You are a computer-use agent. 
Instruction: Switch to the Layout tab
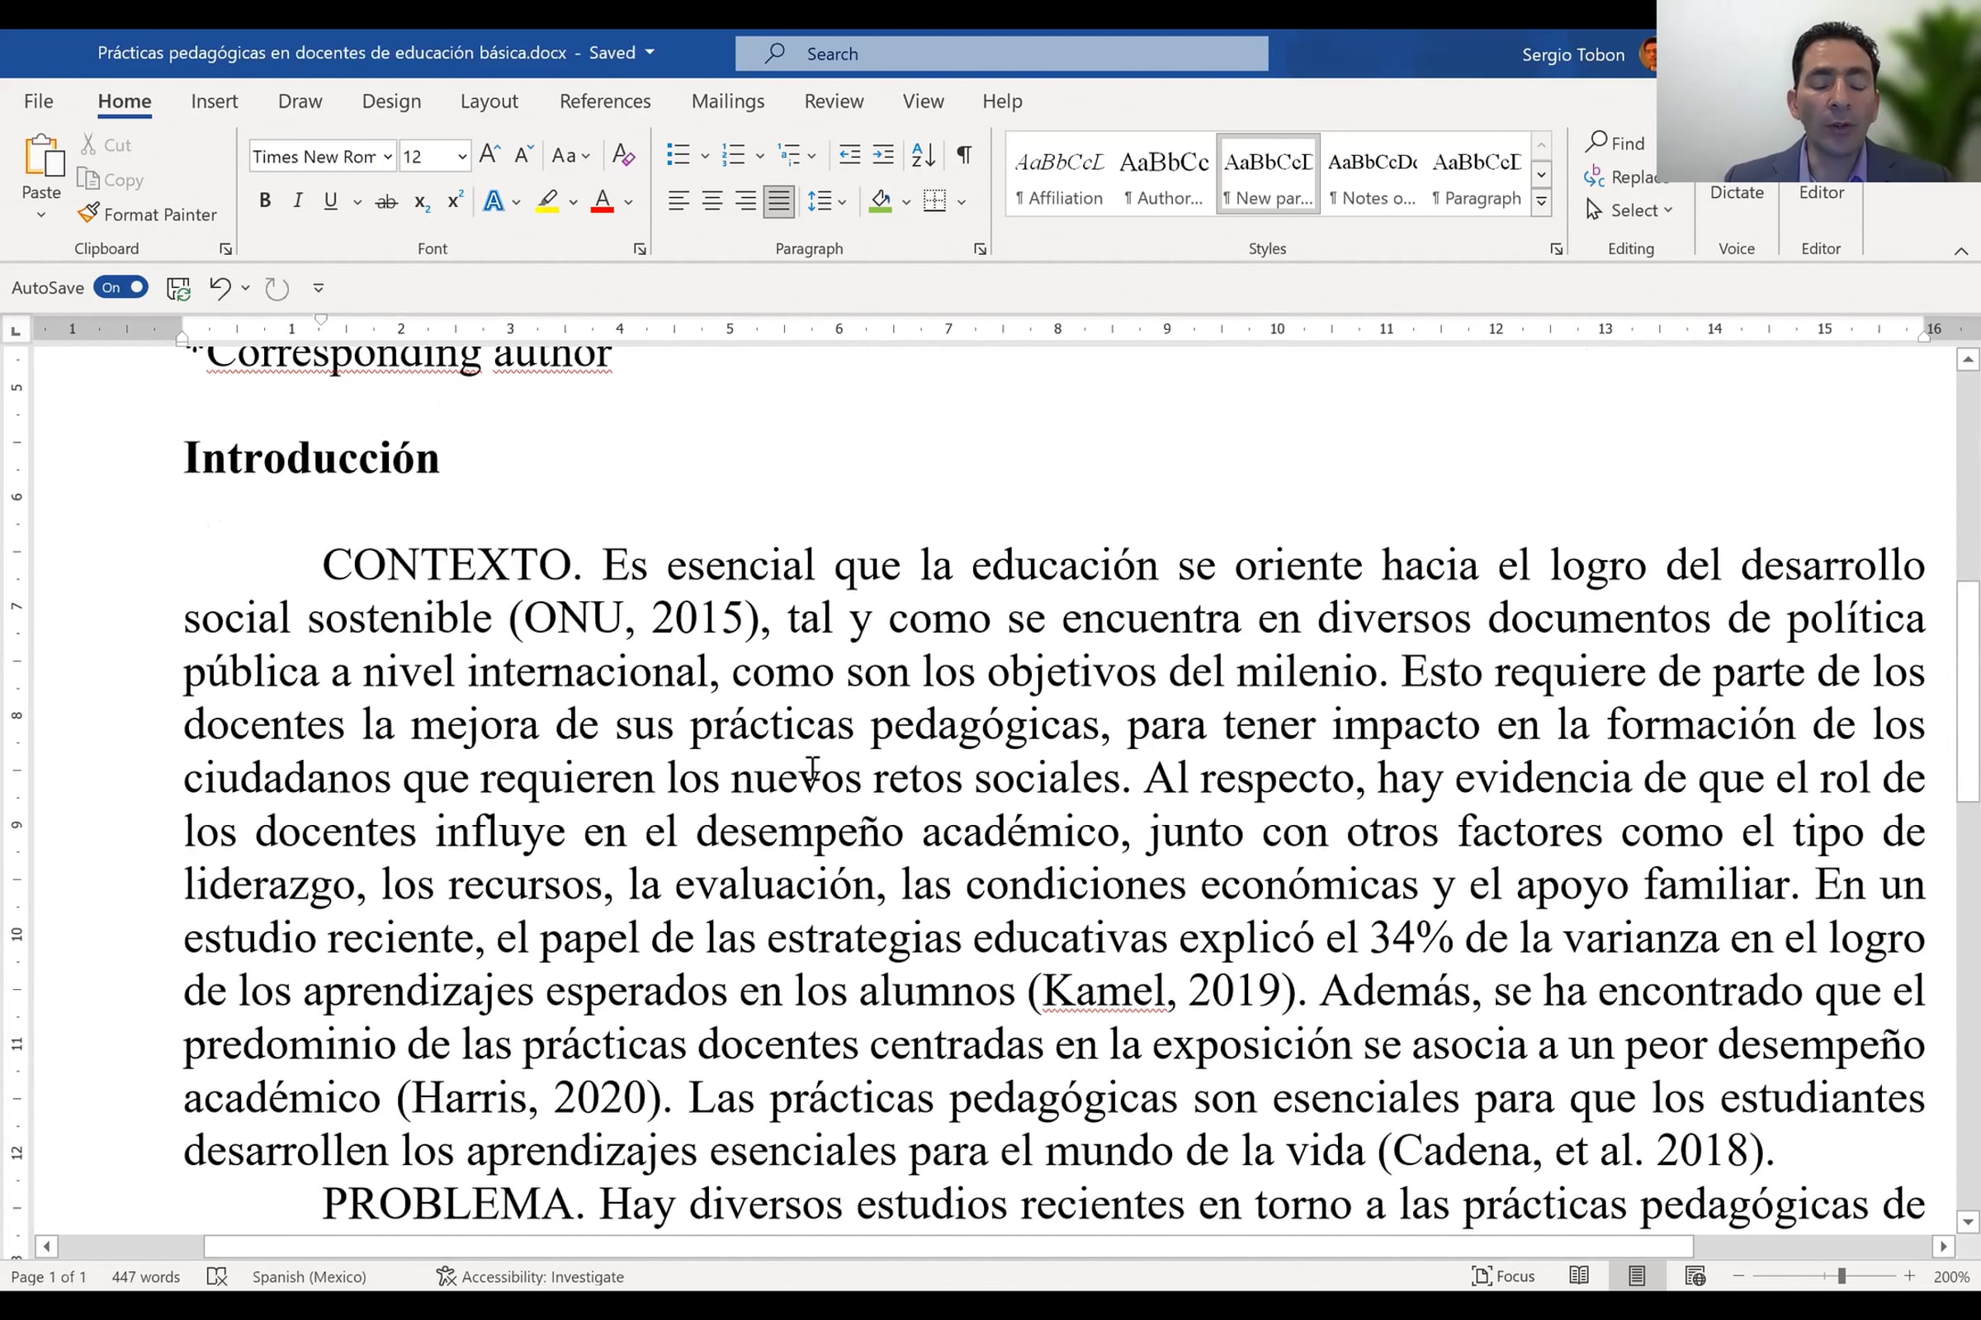click(489, 101)
